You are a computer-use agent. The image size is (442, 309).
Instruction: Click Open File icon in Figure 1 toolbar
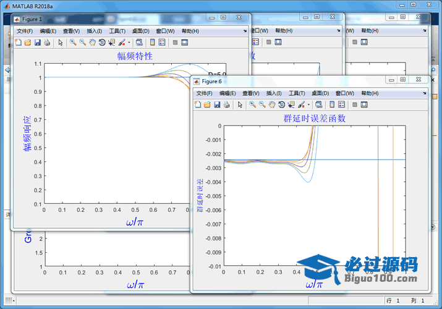pos(27,43)
